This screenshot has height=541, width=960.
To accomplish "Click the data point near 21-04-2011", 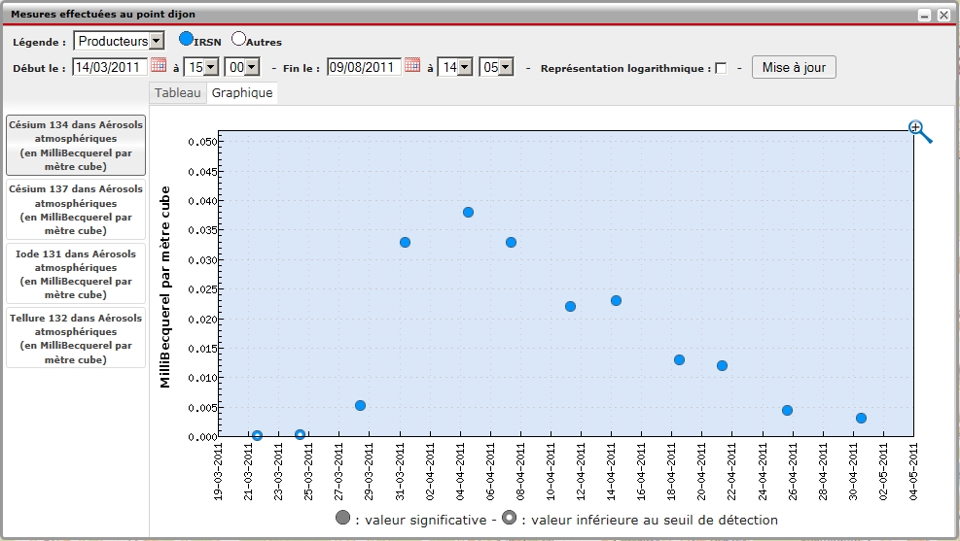I will point(722,365).
